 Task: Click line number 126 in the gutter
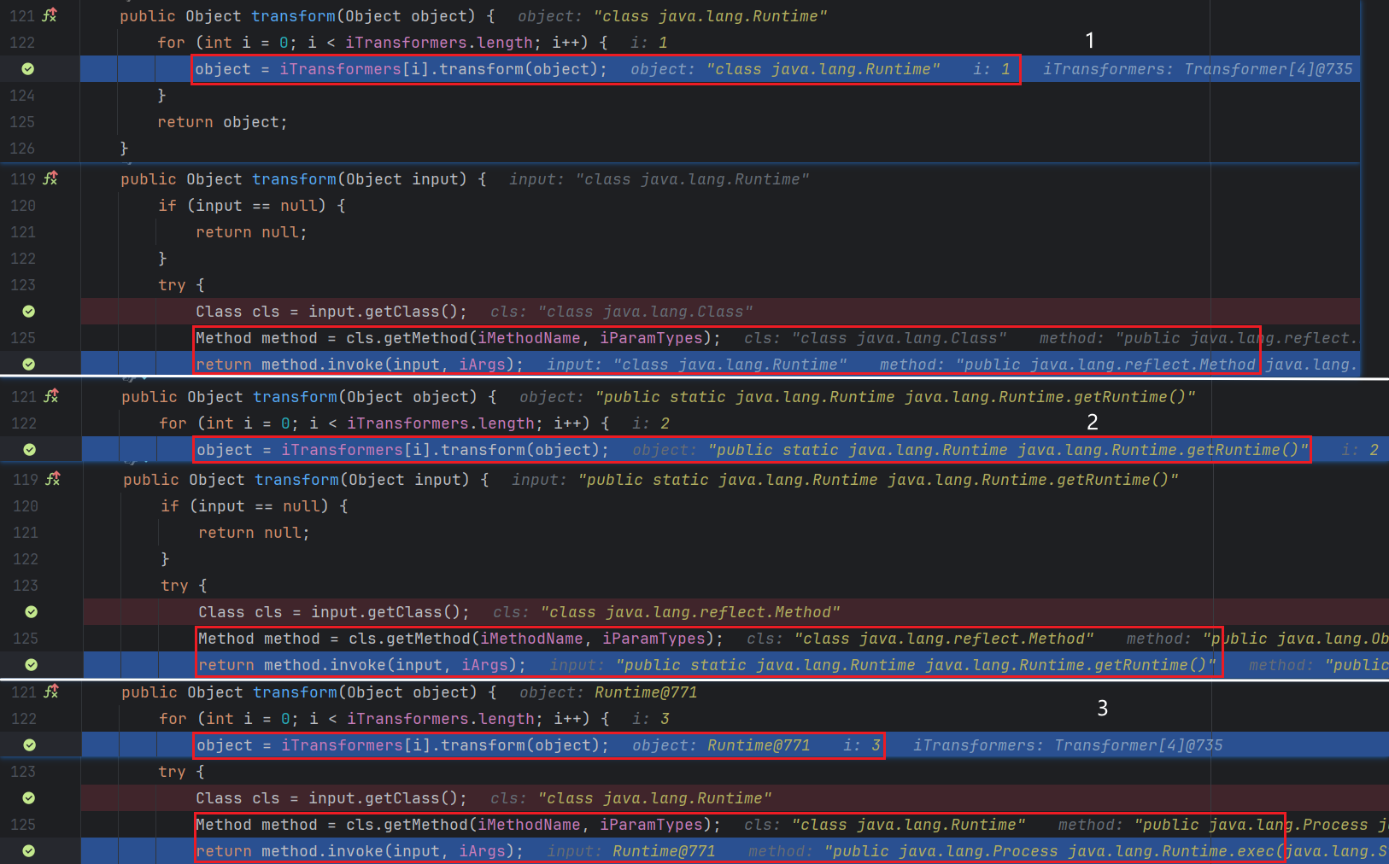click(22, 149)
